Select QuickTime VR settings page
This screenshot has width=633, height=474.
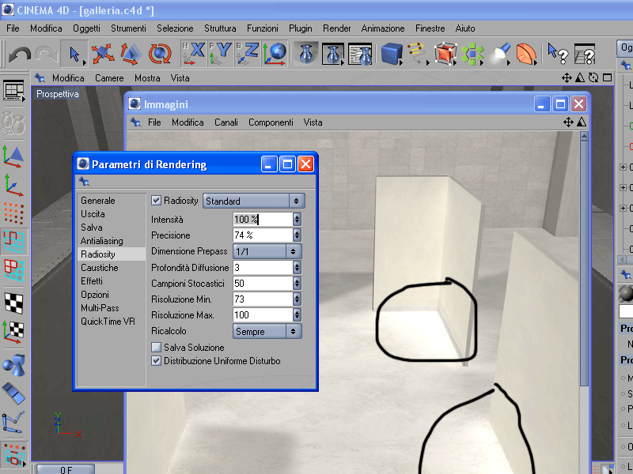(x=108, y=322)
